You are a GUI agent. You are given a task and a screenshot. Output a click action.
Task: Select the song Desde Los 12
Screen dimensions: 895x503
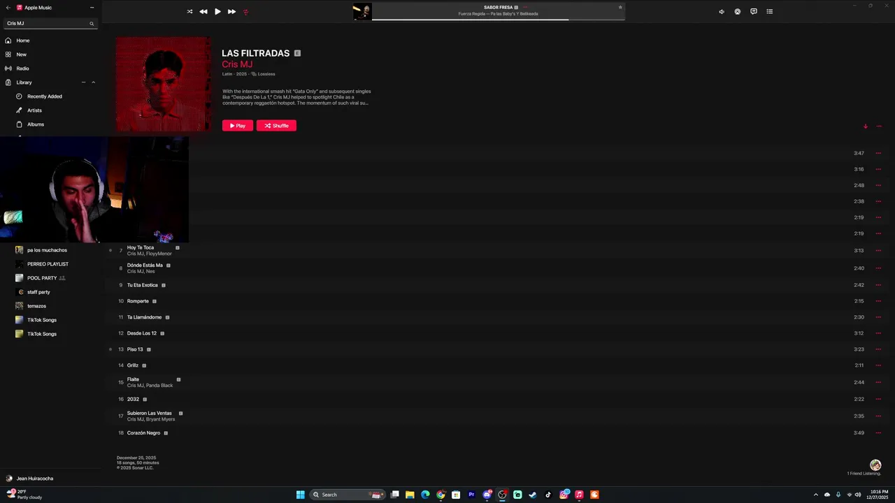coord(142,333)
